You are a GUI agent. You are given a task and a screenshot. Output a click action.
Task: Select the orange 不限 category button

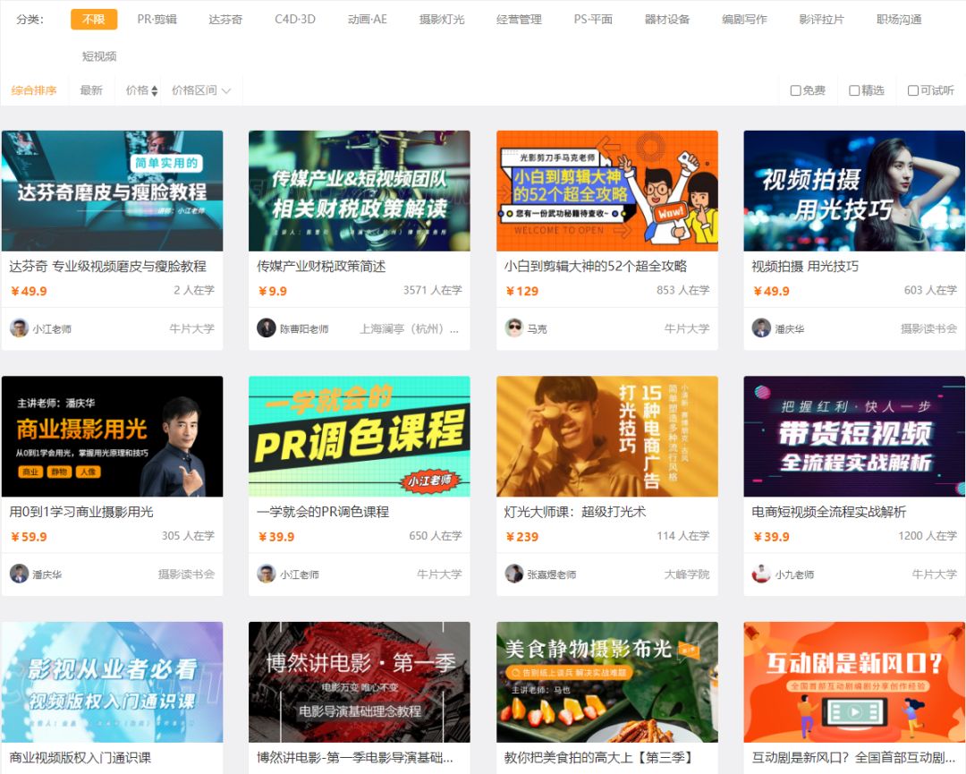click(x=94, y=19)
